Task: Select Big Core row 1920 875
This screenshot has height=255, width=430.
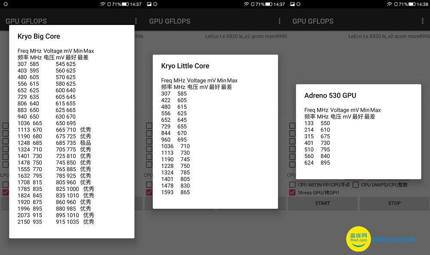Action: pos(54,202)
